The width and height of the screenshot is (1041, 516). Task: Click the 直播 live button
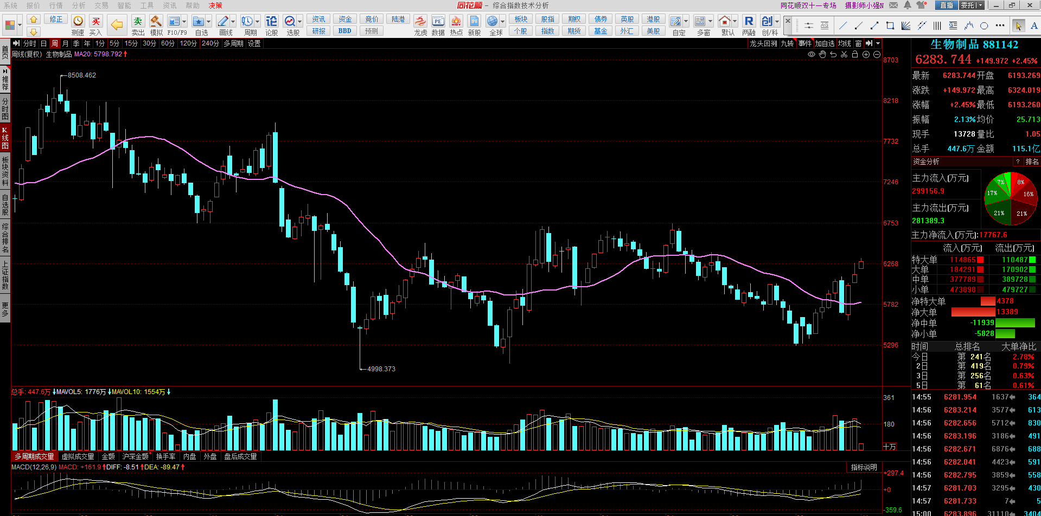pos(946,5)
